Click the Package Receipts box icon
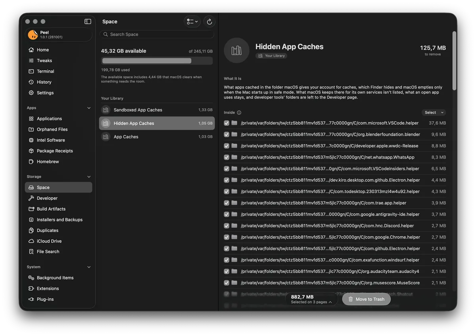Image resolution: width=476 pixels, height=336 pixels. [31, 151]
